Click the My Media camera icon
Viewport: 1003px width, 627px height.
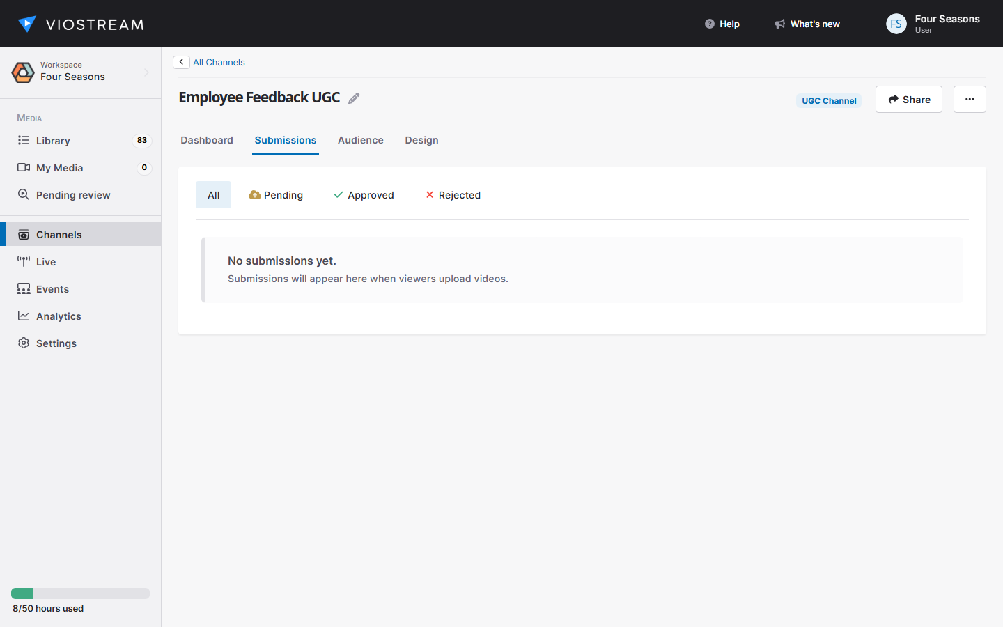pyautogui.click(x=24, y=167)
